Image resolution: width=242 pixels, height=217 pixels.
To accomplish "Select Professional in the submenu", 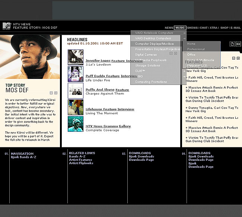I will [196, 49].
